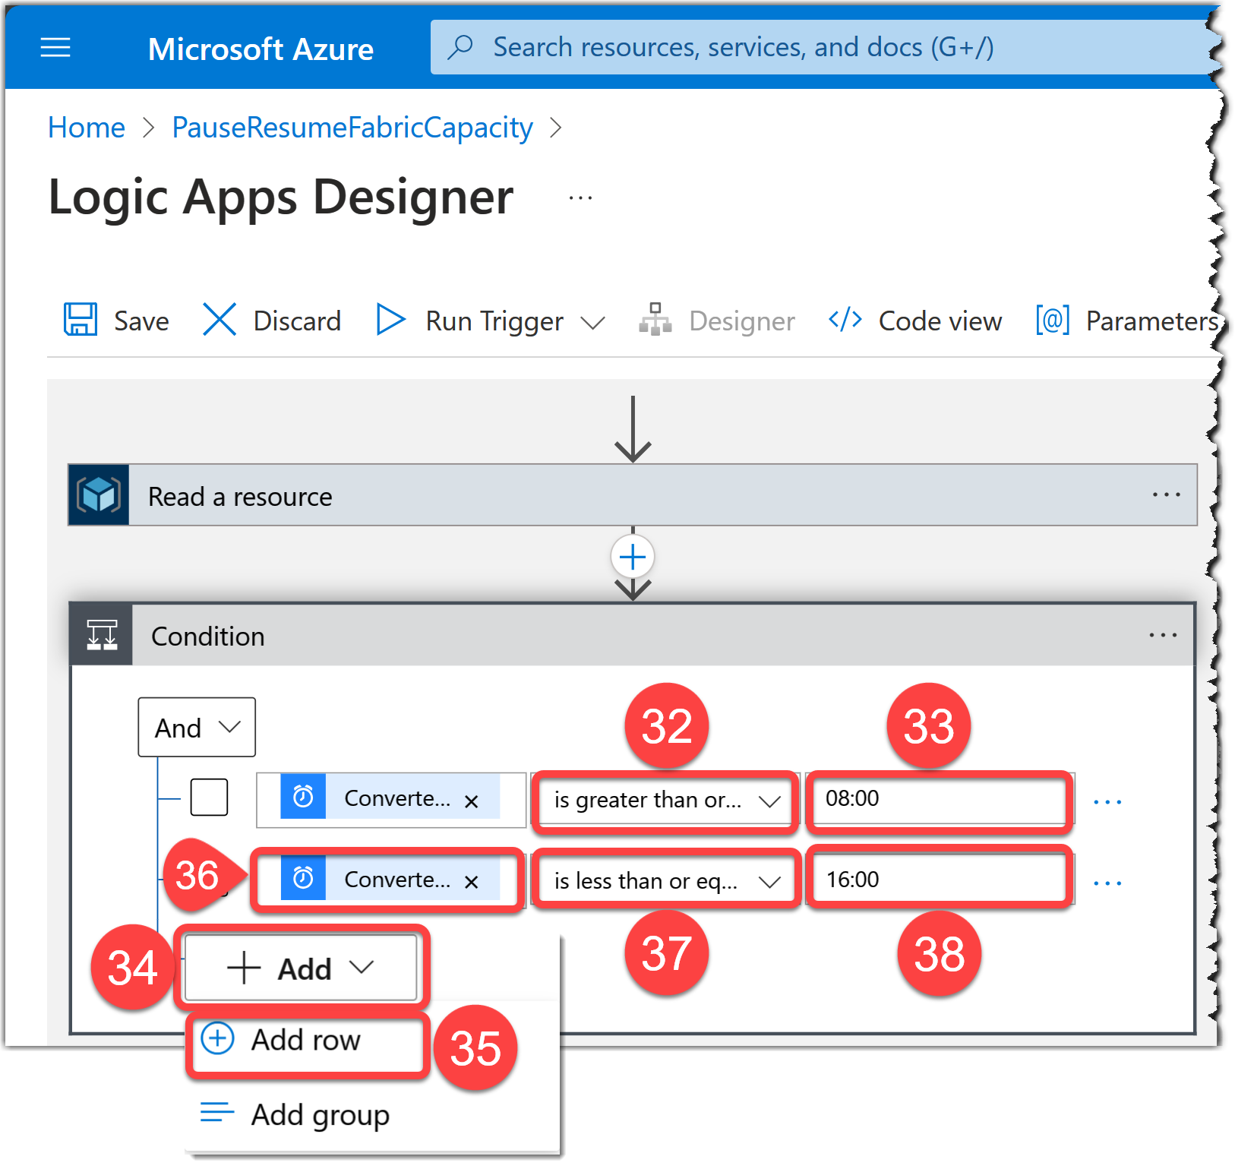Click the Parameters [@] icon
The height and width of the screenshot is (1172, 1235).
1053,320
